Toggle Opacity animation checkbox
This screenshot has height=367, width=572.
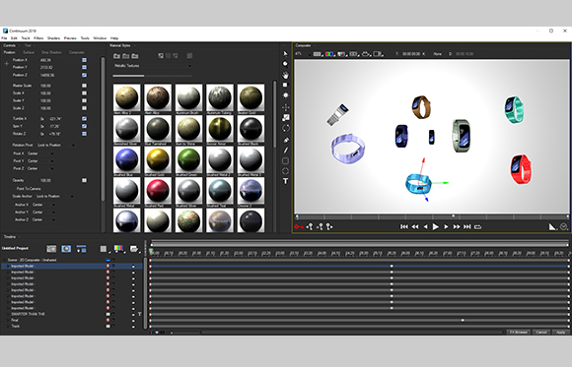pos(84,180)
